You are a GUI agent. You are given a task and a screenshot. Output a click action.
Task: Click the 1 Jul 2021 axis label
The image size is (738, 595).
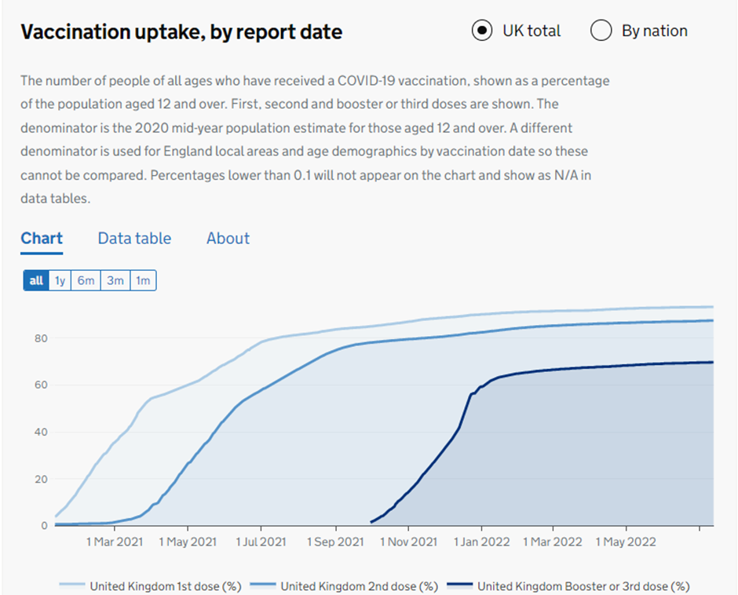pos(261,542)
